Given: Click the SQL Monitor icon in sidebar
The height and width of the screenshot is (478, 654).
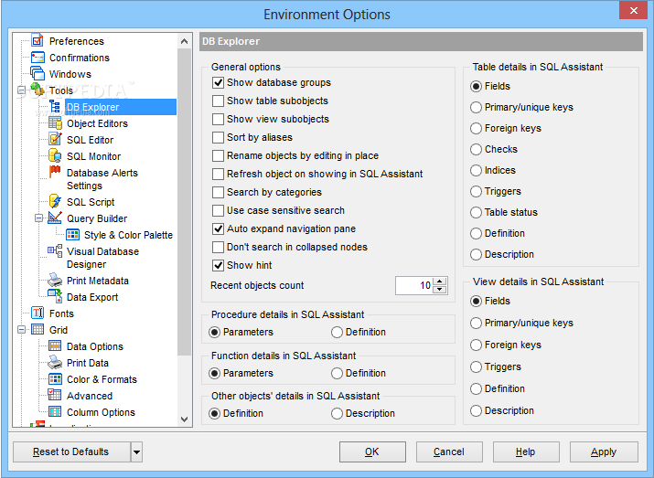Looking at the screenshot, I should [55, 156].
